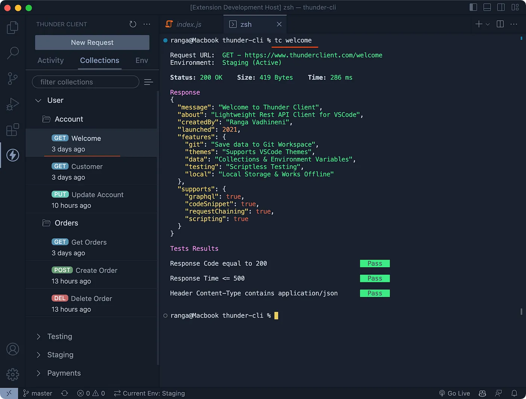Open the Extensions view icon
Image resolution: width=526 pixels, height=399 pixels.
13,129
